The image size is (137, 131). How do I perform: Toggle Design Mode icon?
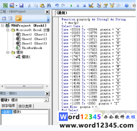pyautogui.click(x=91, y=5)
